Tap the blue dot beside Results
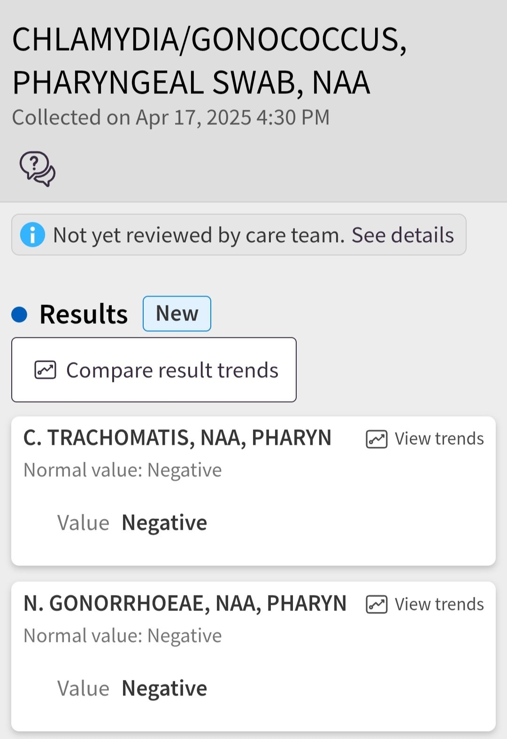507x739 pixels. (x=19, y=314)
